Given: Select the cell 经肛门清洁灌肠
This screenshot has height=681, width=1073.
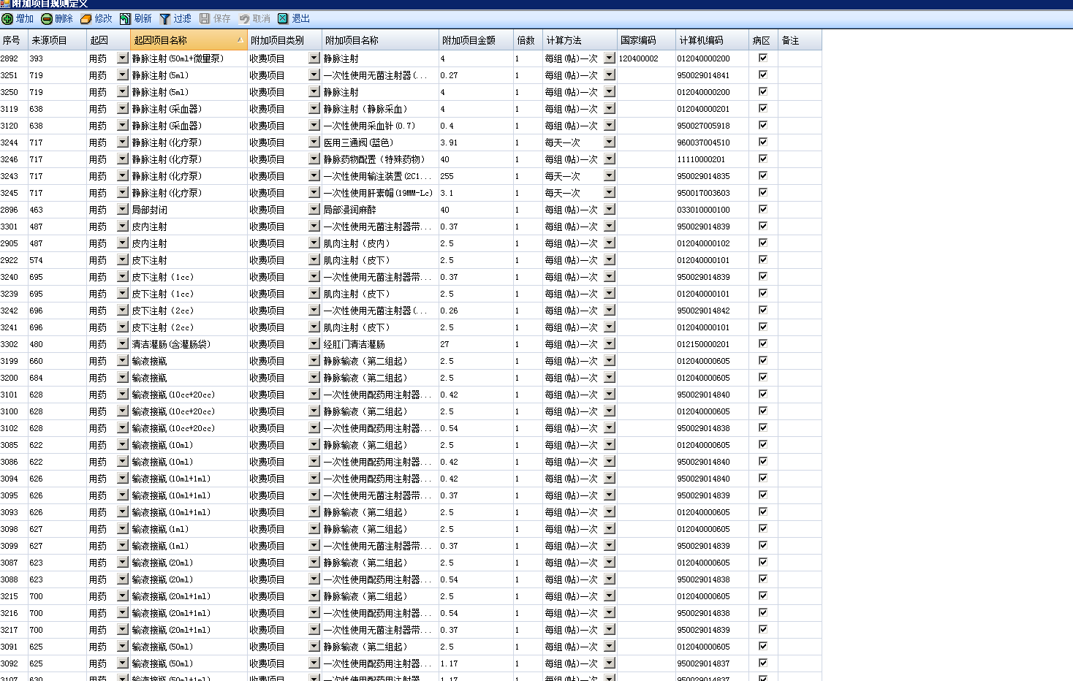Looking at the screenshot, I should (x=381, y=344).
